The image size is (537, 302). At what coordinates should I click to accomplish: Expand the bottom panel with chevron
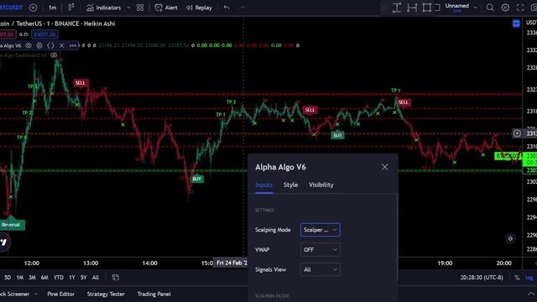(x=531, y=294)
